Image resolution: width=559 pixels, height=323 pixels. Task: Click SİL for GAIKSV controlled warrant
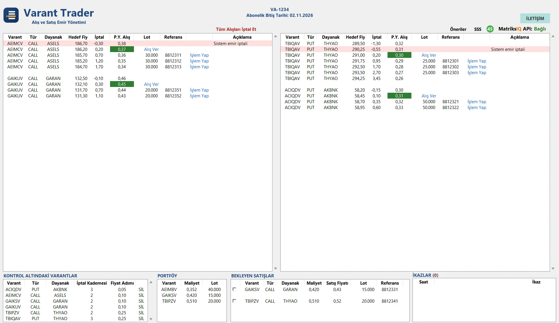coord(141,301)
